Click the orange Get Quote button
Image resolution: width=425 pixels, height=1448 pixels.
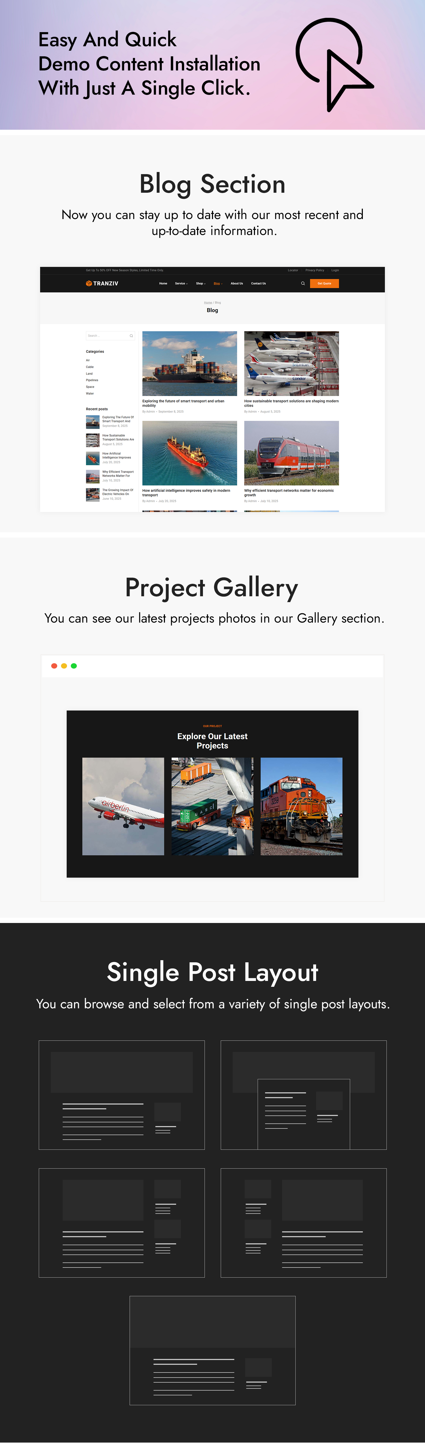325,283
